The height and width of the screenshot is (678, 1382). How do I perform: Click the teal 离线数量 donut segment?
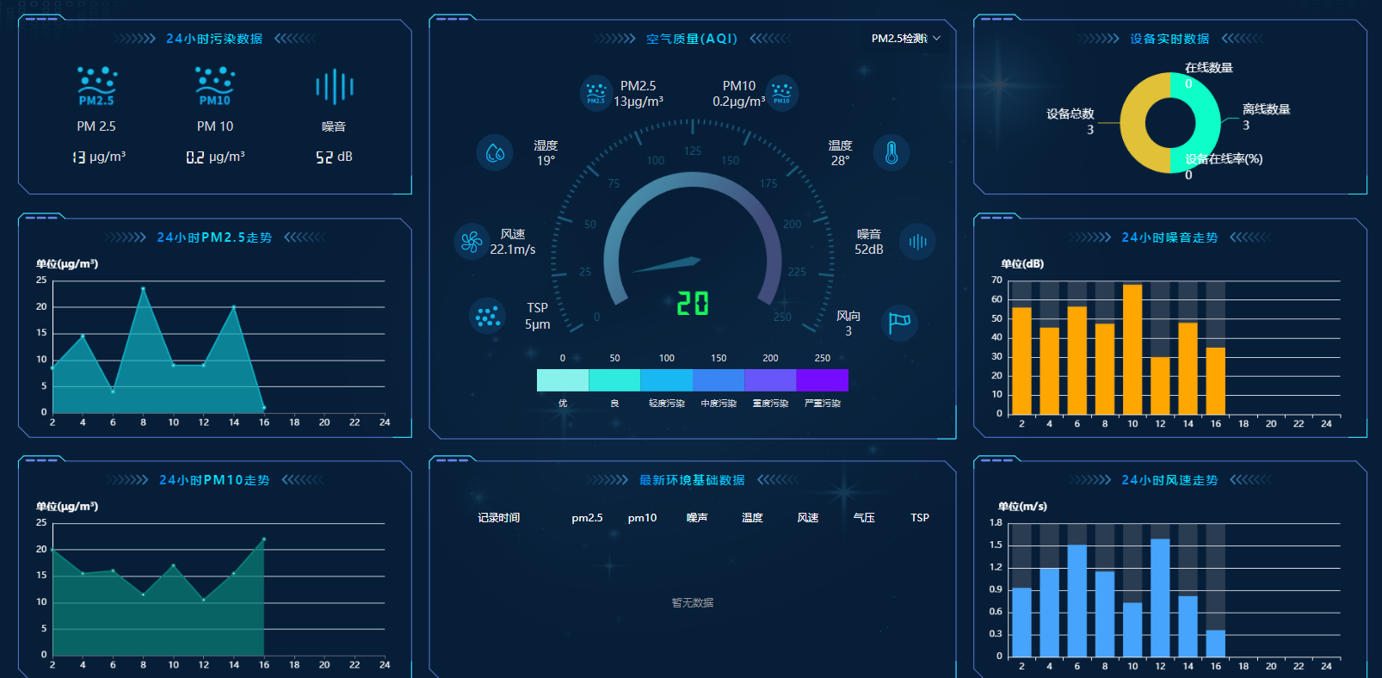pos(1207,123)
